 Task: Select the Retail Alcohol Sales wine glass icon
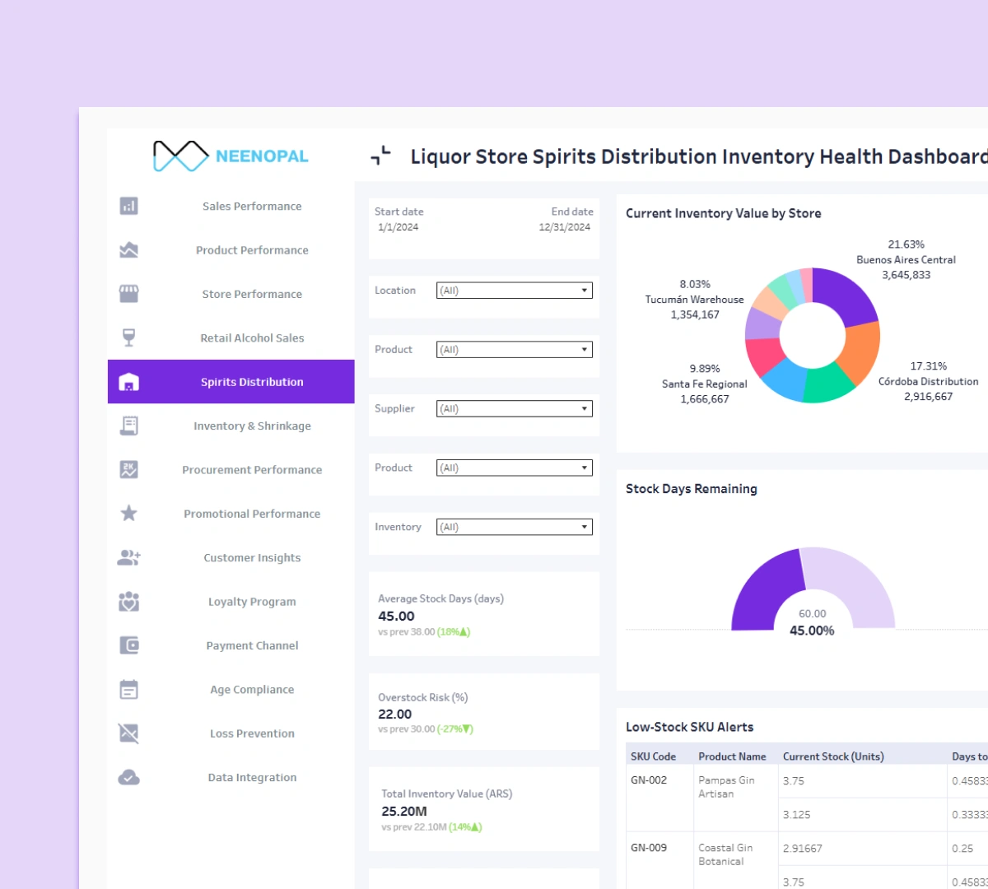click(128, 337)
